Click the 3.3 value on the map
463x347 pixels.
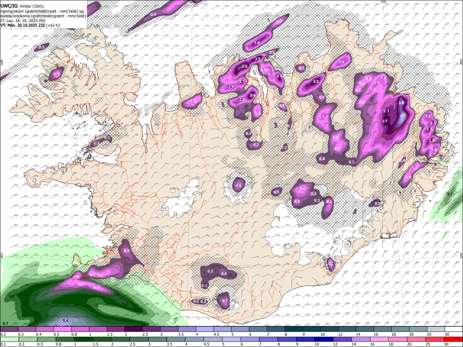(x=258, y=59)
